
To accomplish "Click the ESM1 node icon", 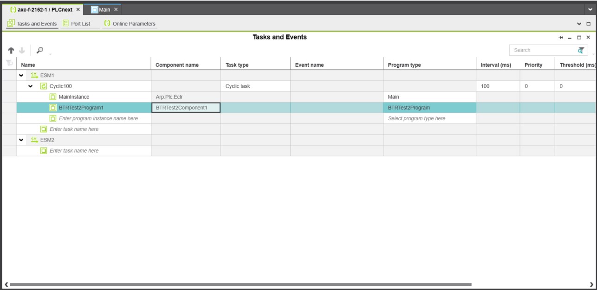I will 34,75.
